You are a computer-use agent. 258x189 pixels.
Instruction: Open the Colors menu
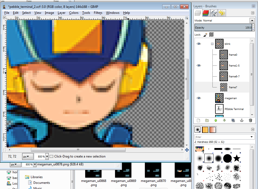click(x=74, y=13)
